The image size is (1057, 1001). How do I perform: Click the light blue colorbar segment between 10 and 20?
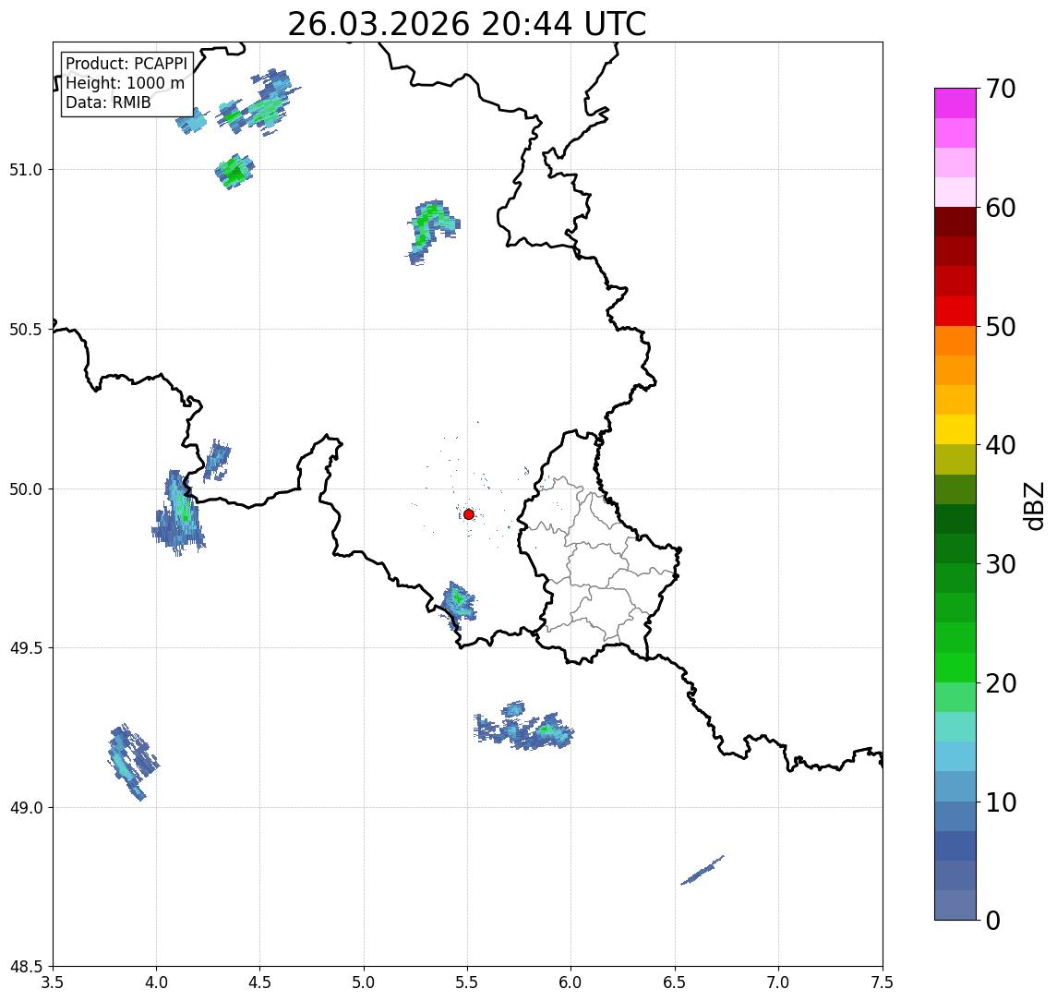(955, 756)
